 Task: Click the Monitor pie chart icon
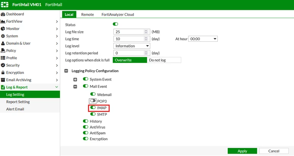(x=3, y=29)
